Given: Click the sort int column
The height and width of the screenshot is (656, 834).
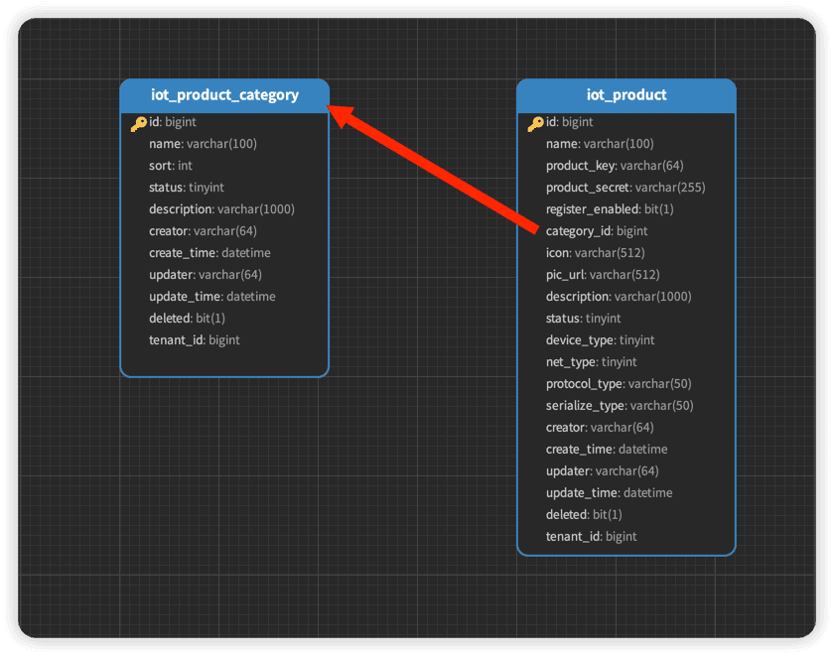Looking at the screenshot, I should click(x=171, y=166).
